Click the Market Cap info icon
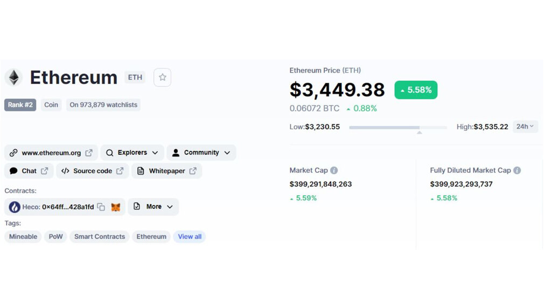544x306 pixels. click(x=334, y=170)
